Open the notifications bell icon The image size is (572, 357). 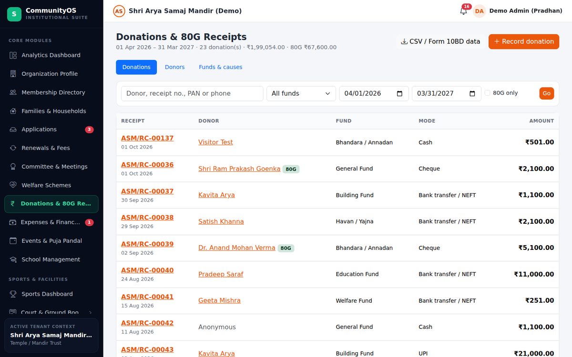click(463, 11)
